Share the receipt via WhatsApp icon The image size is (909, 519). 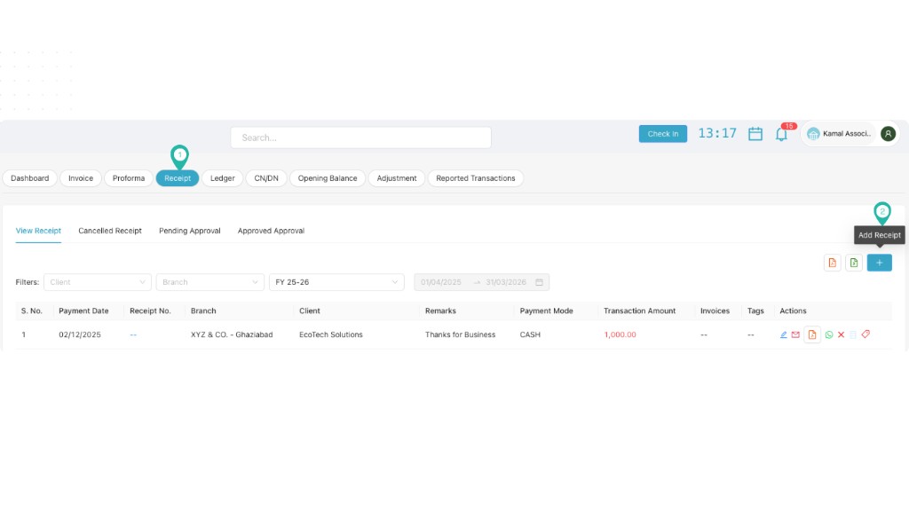[x=829, y=334]
